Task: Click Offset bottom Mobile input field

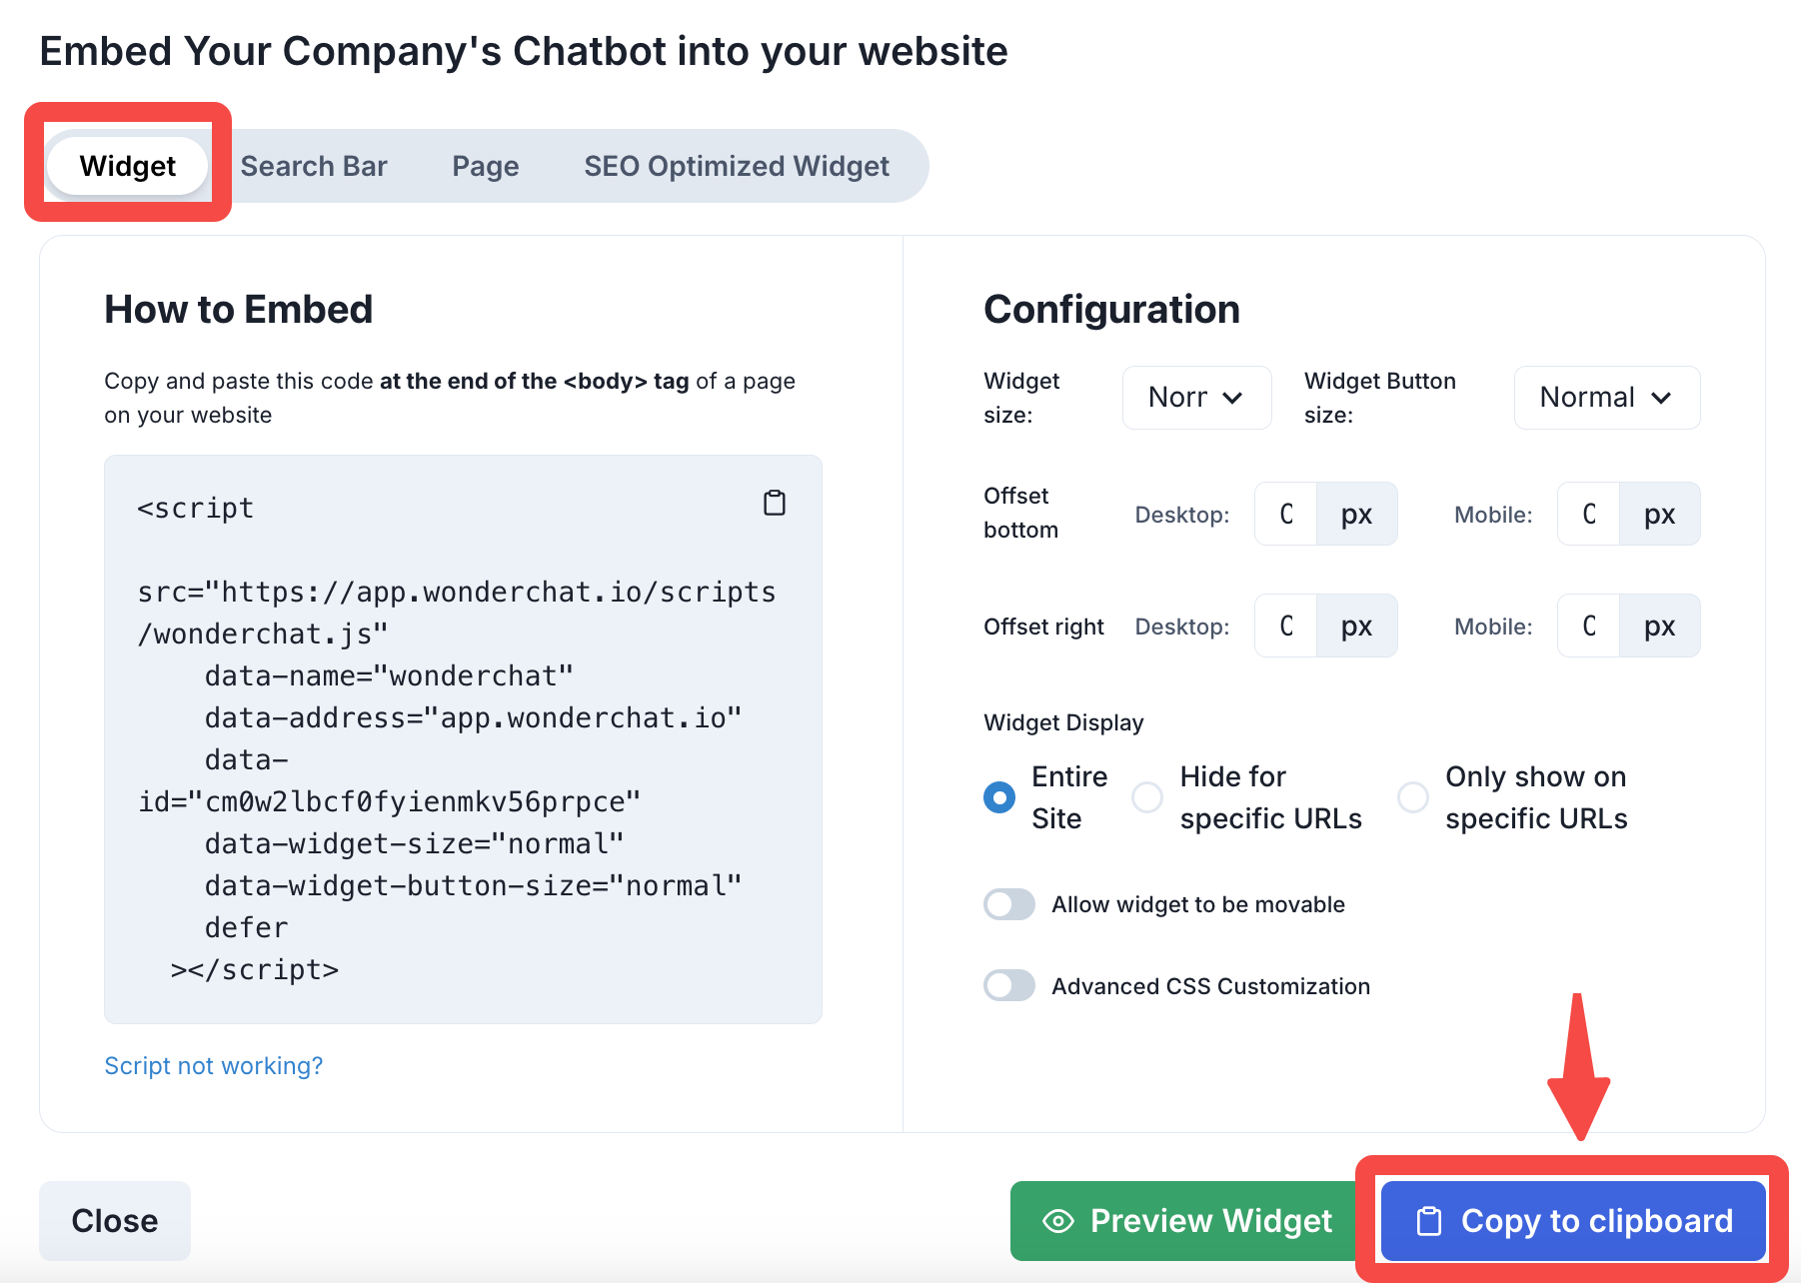Action: click(1589, 515)
